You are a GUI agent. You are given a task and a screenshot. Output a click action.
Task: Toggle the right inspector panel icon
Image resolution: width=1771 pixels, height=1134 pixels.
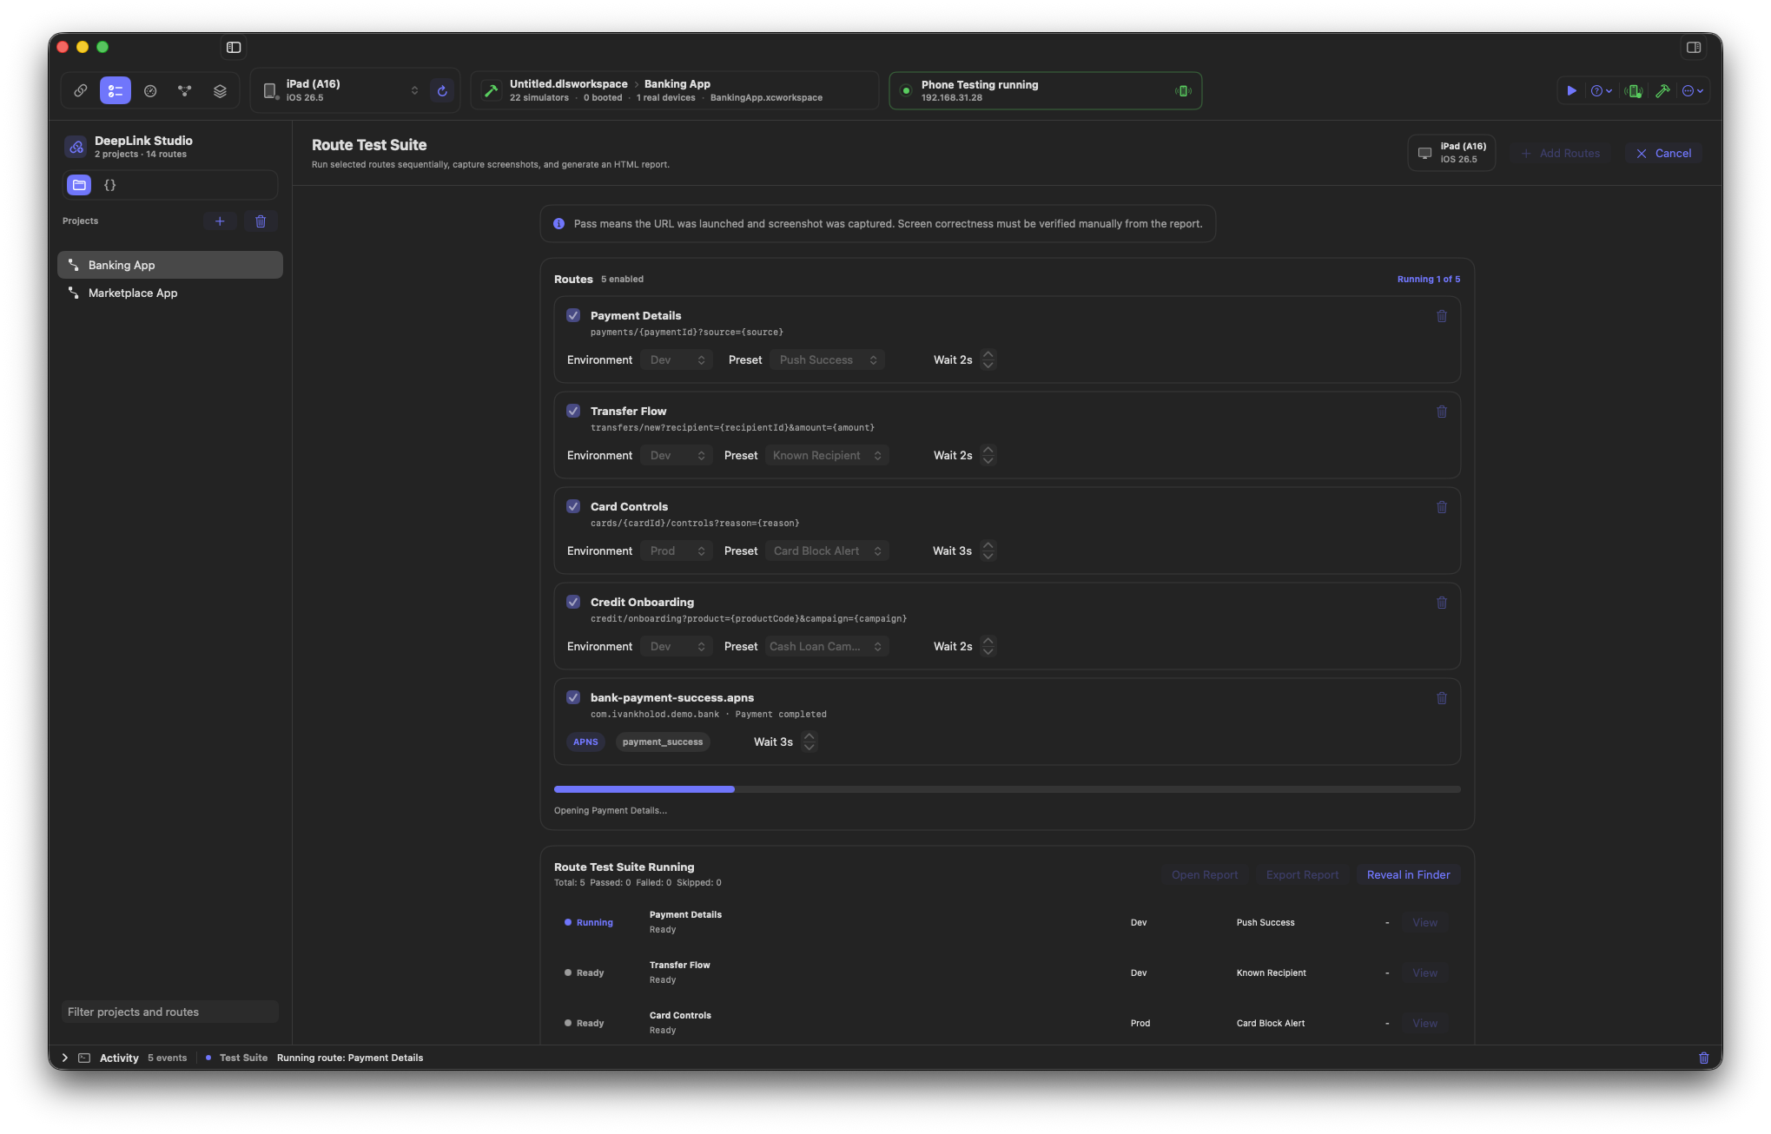click(1693, 47)
